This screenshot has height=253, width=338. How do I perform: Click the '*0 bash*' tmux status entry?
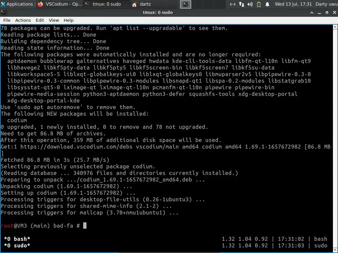pyautogui.click(x=17, y=239)
